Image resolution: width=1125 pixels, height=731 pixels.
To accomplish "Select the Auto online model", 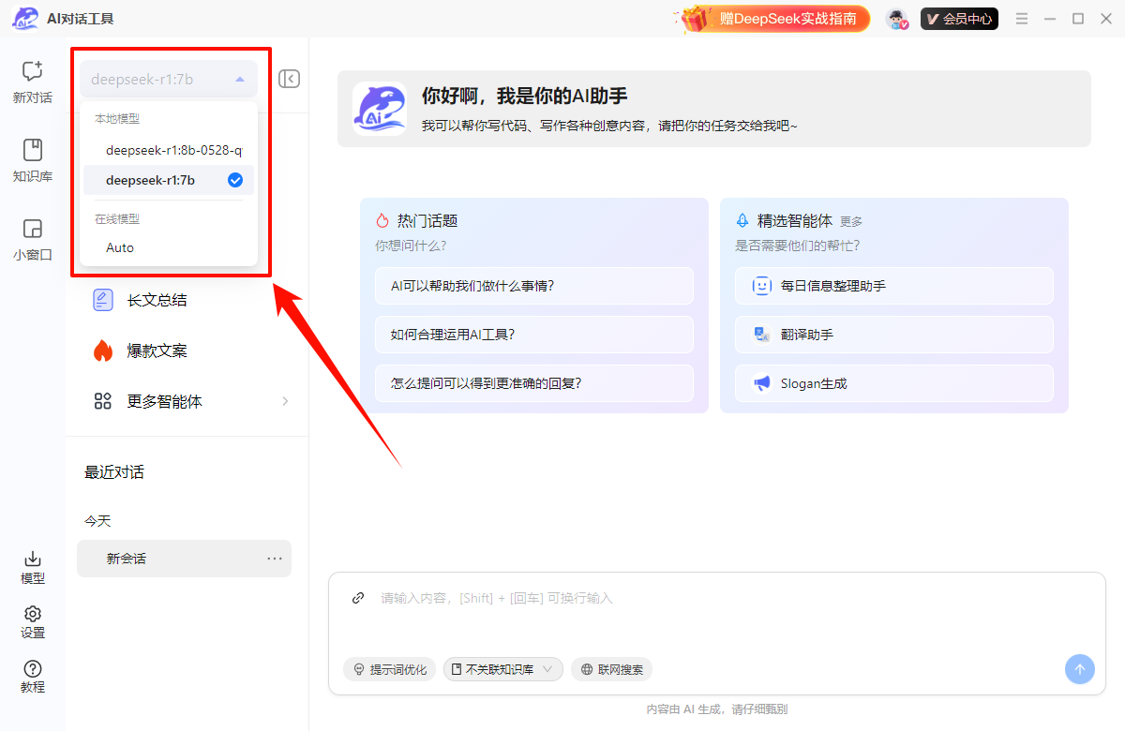I will (x=169, y=247).
